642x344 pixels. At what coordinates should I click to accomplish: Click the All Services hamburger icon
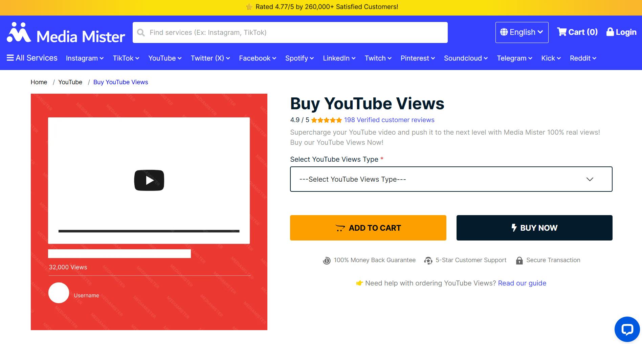pos(10,58)
